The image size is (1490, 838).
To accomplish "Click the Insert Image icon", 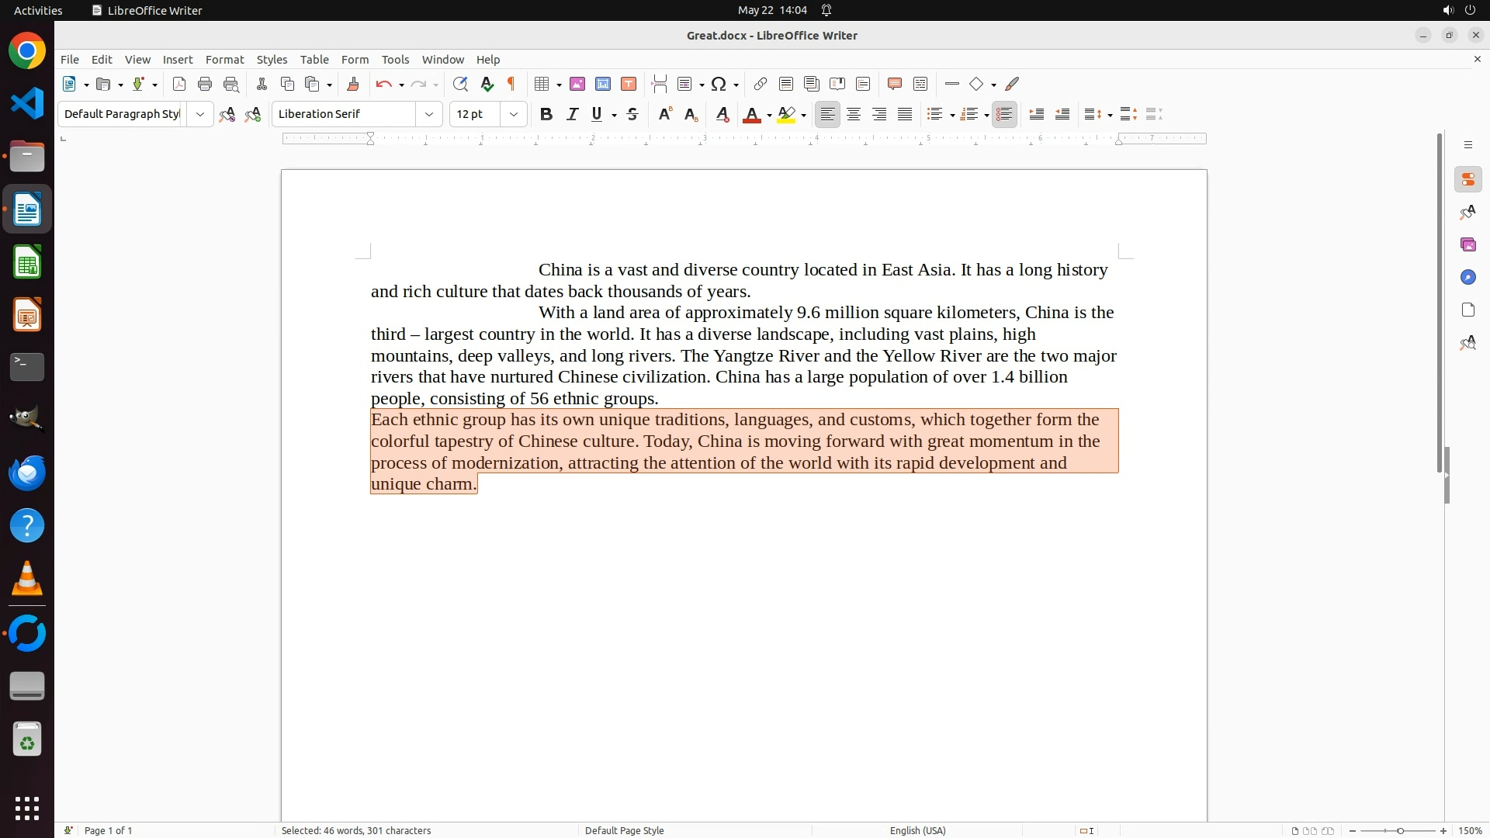I will click(577, 85).
